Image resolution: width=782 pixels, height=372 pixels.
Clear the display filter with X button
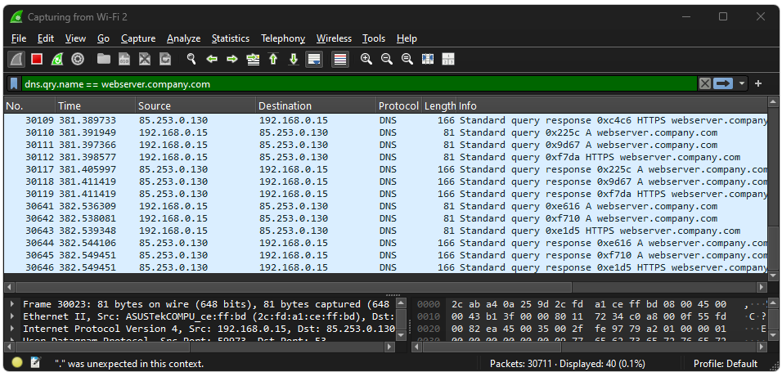(704, 83)
